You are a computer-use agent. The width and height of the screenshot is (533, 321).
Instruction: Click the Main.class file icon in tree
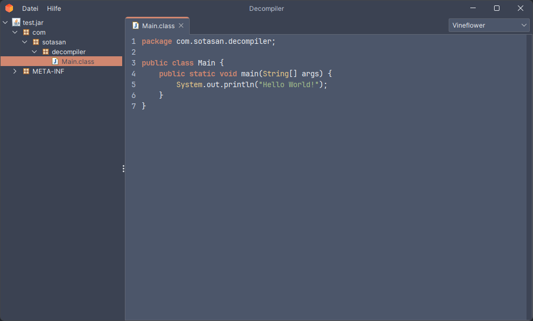pyautogui.click(x=55, y=61)
